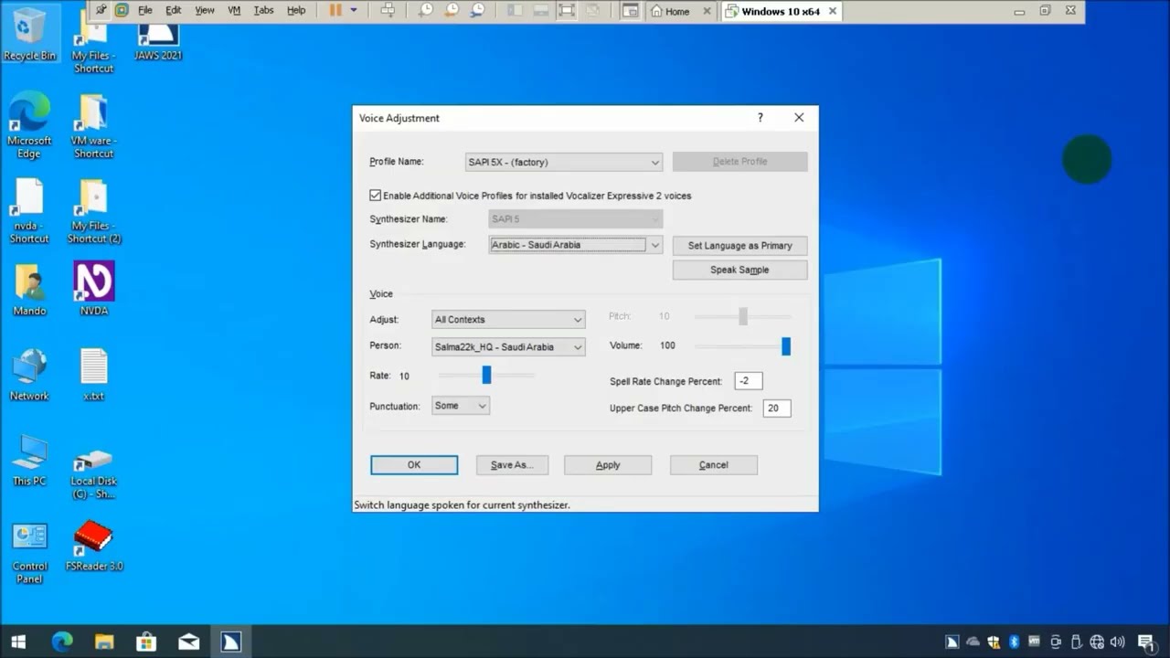The image size is (1170, 658).
Task: Open the Windows Start menu
Action: (18, 642)
